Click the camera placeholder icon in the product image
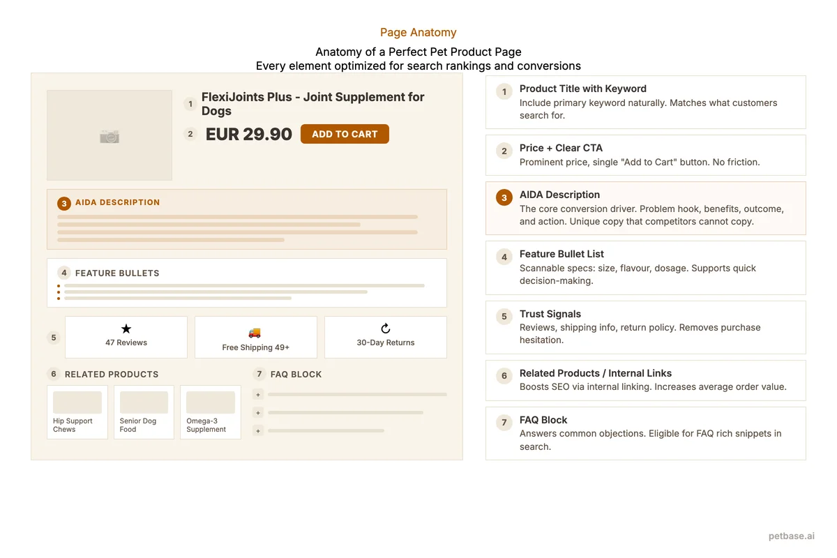 coord(109,135)
